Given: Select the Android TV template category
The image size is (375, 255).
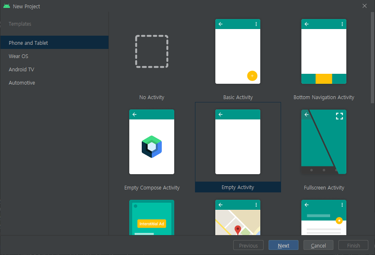Looking at the screenshot, I should [54, 69].
